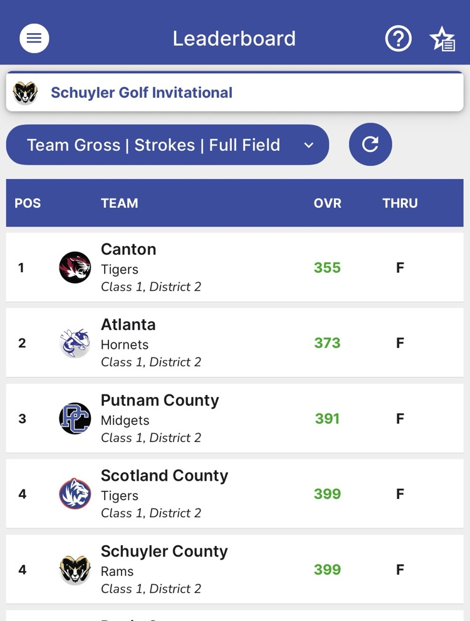
Task: Tap the ram logo in event banner
Action: click(x=25, y=93)
